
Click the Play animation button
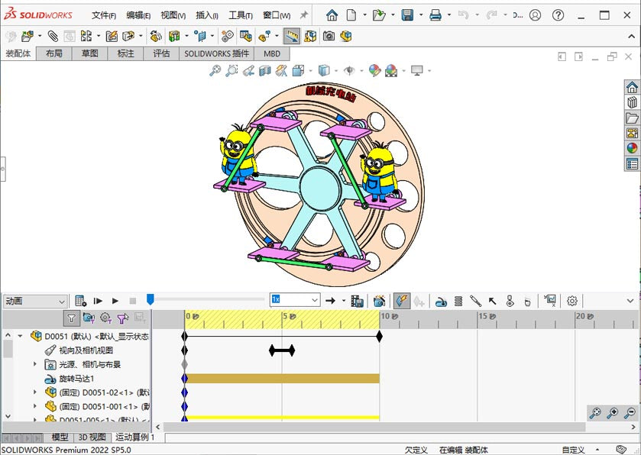point(115,301)
